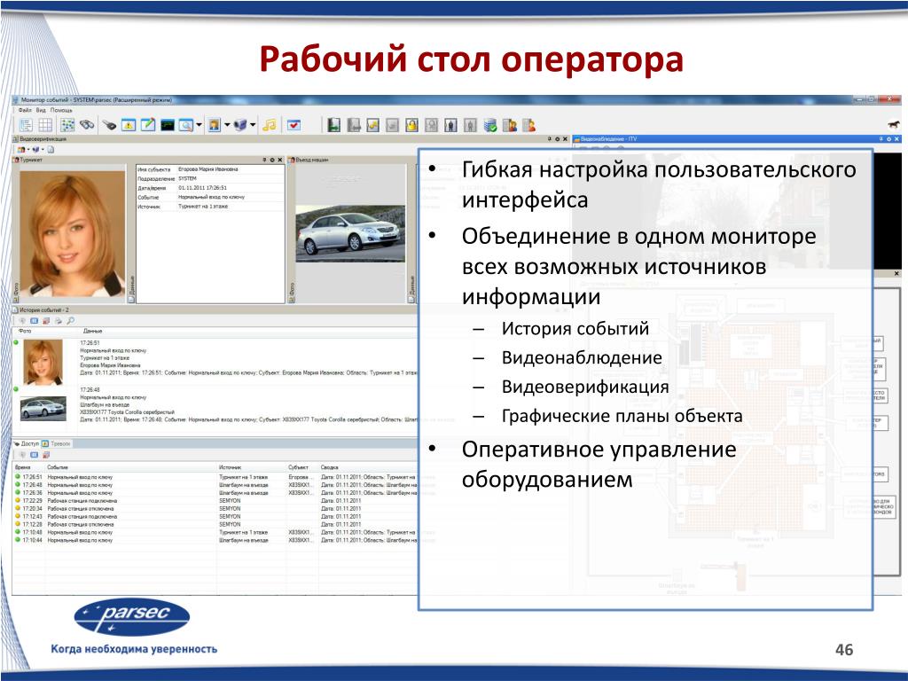
Task: Click the Данные column header in История событий
Action: pos(92,332)
